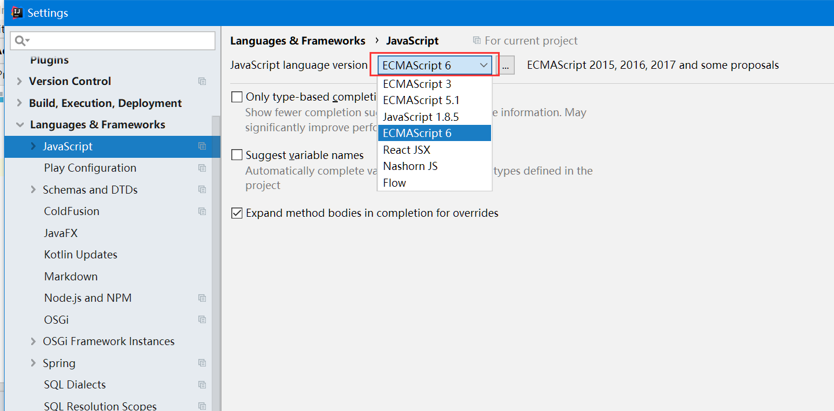Click the search magnifier icon in settings search

[x=21, y=40]
